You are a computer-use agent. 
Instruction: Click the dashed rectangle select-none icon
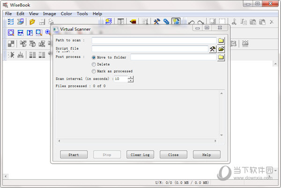(222, 22)
